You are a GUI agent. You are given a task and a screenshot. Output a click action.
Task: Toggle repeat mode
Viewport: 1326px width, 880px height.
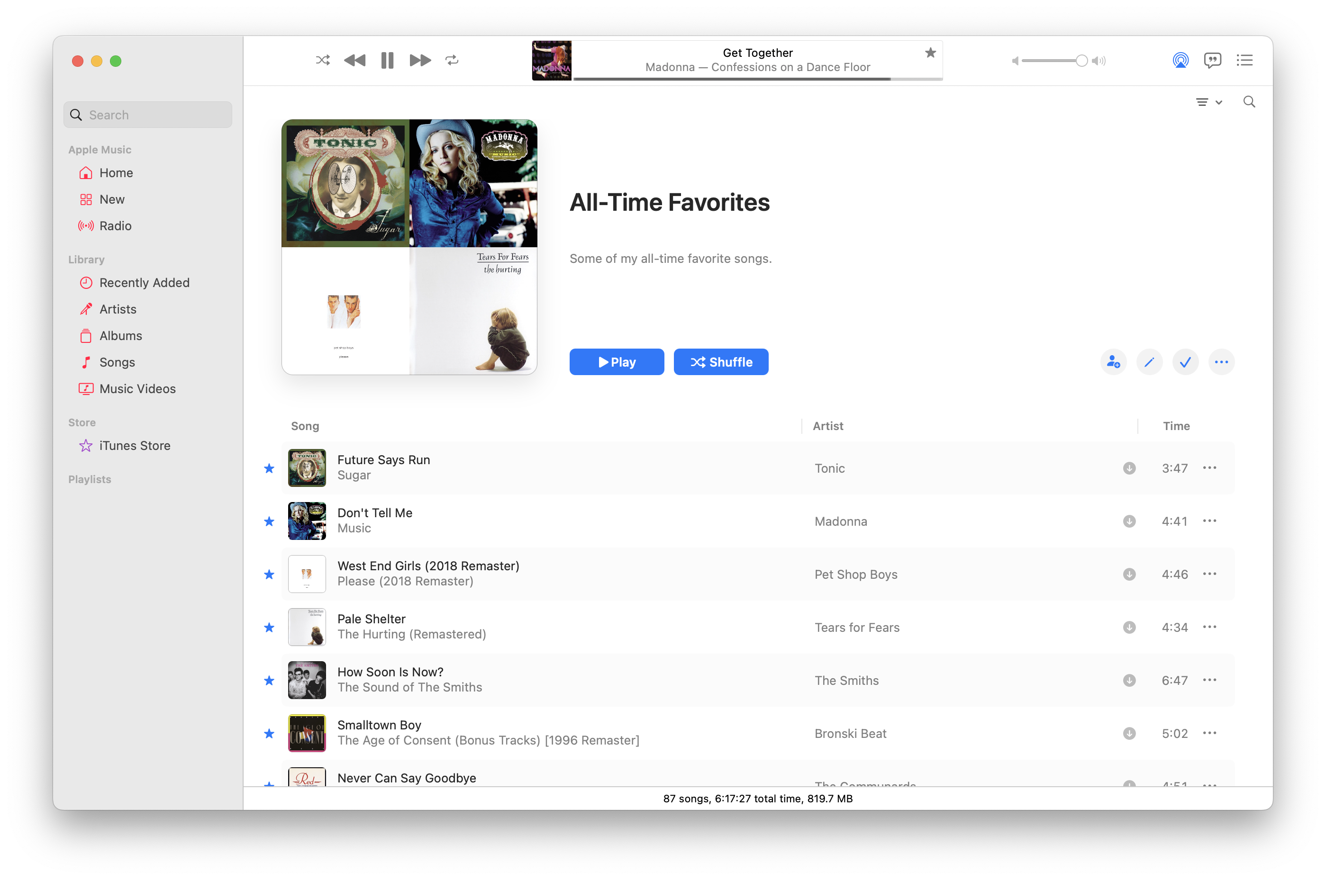coord(452,60)
